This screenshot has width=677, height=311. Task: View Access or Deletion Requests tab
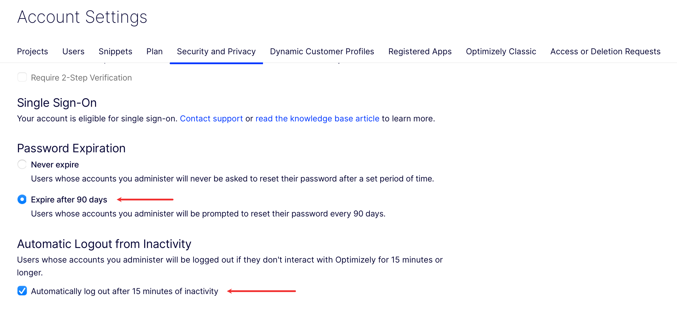point(605,51)
